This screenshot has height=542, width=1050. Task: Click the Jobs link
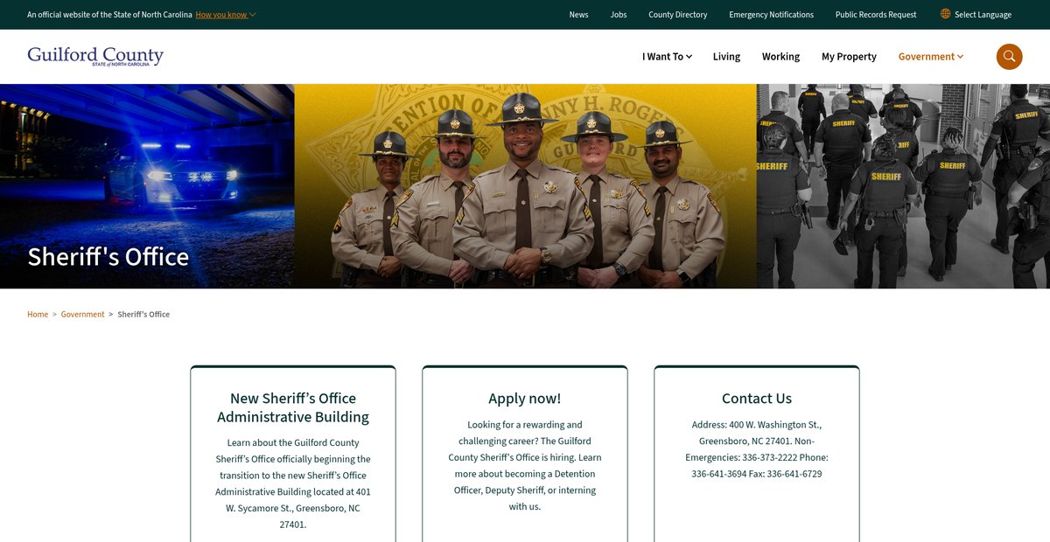[619, 15]
